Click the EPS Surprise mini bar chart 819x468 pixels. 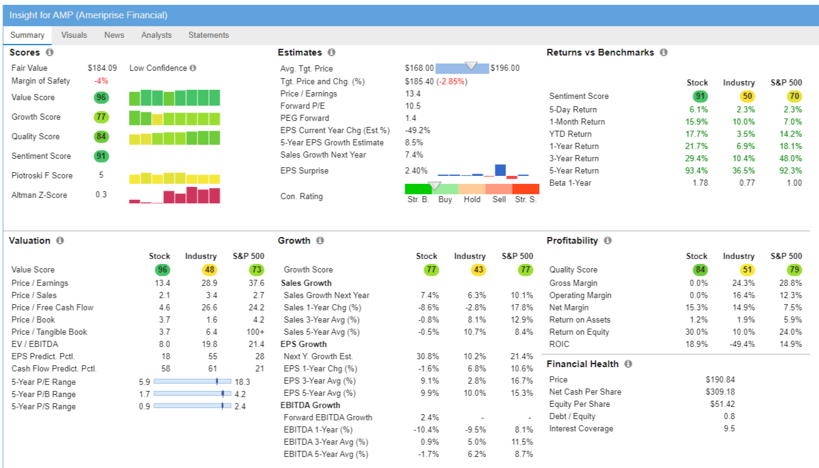pyautogui.click(x=483, y=170)
